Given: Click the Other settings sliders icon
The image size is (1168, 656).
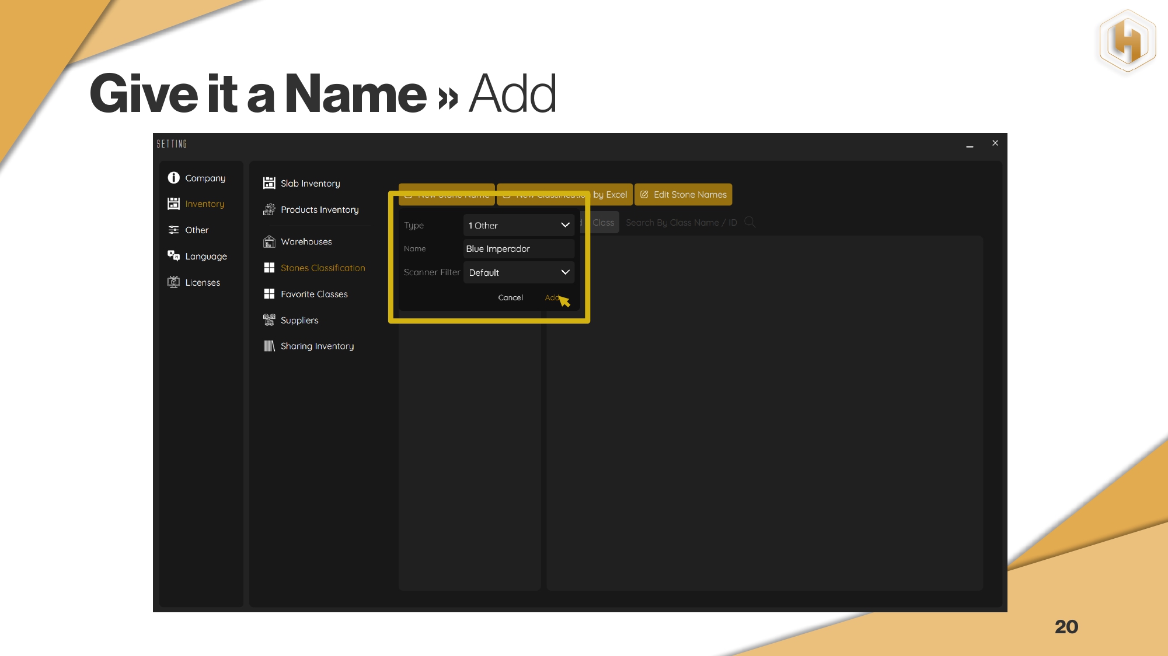Looking at the screenshot, I should [173, 230].
